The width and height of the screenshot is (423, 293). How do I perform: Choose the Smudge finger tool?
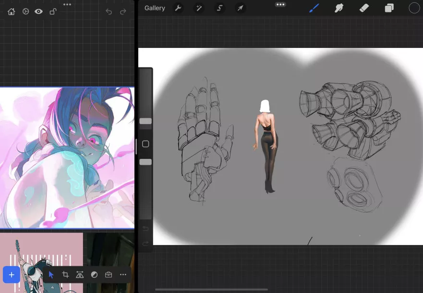click(x=339, y=8)
